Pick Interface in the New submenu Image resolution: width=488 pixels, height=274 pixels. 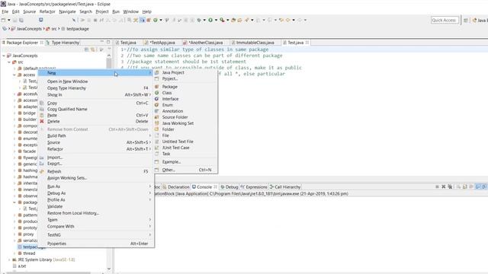coord(170,99)
